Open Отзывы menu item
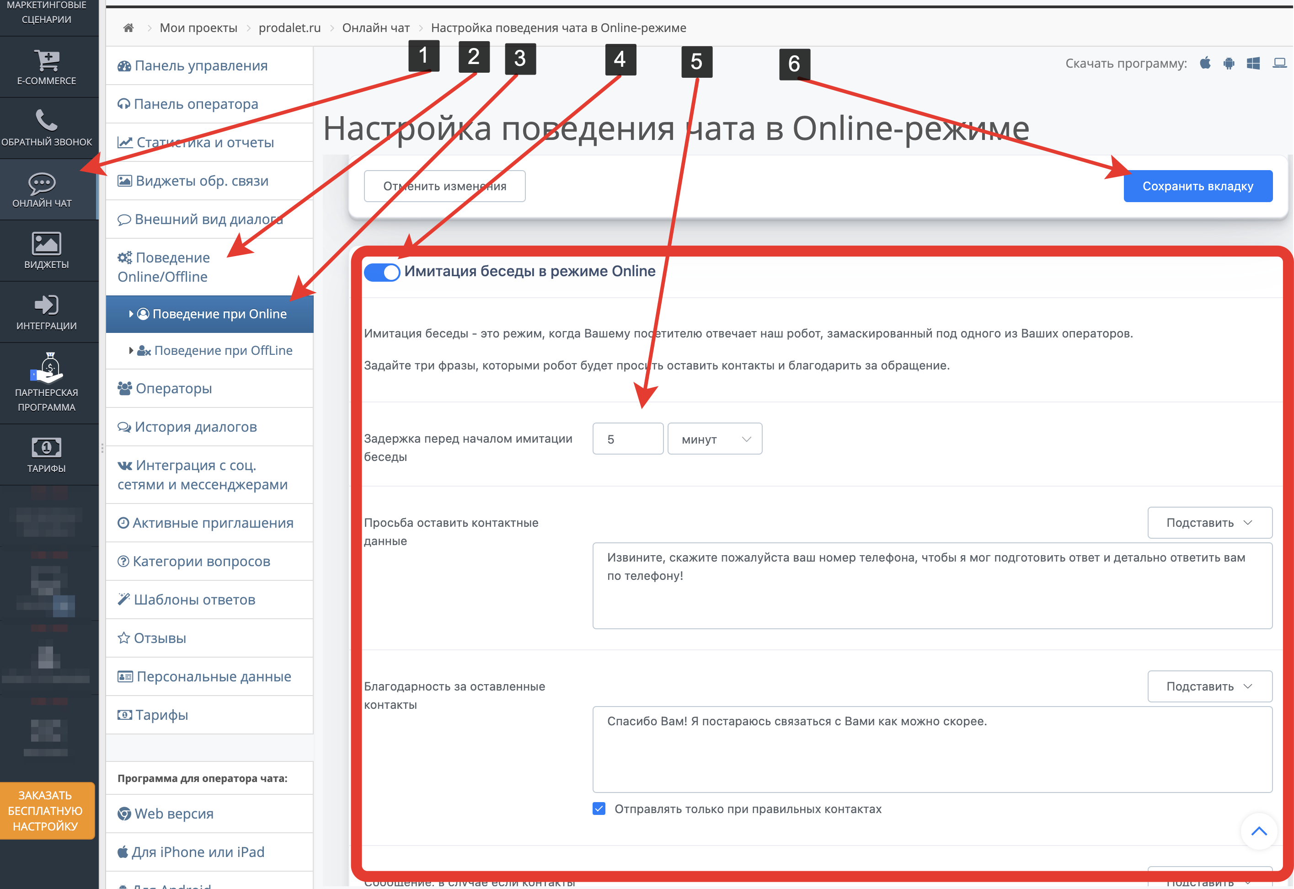The image size is (1294, 889). [x=209, y=638]
